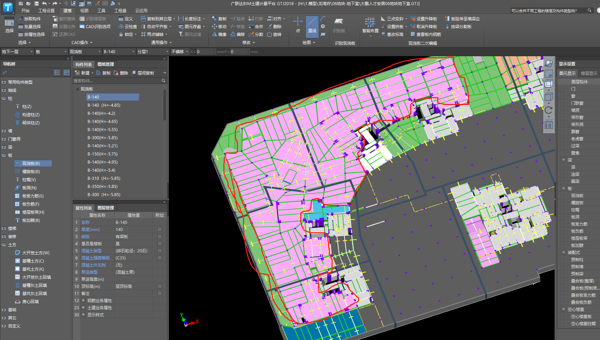The image size is (600, 340).
Task: Expand the 墙 node in navigation tree
Action: (x=4, y=131)
